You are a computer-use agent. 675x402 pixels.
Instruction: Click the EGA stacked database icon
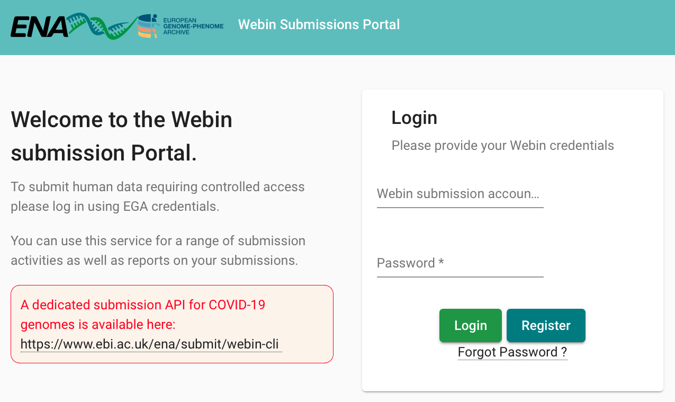pyautogui.click(x=148, y=26)
